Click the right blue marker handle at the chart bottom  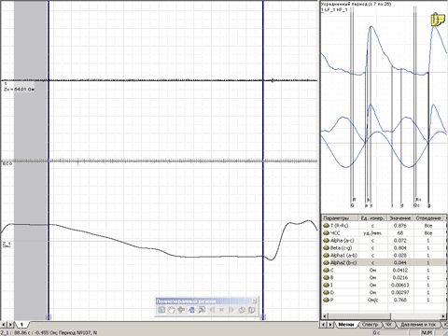click(263, 317)
